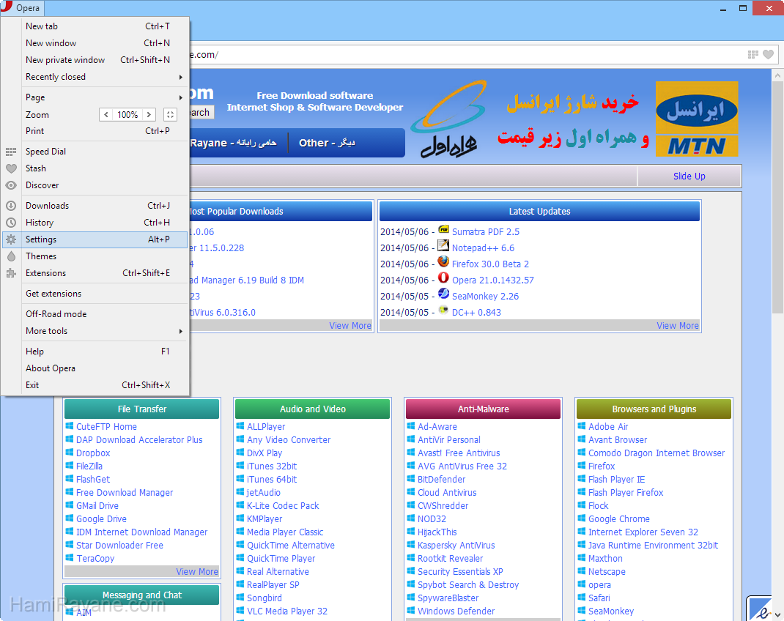Viewport: 784px width, 621px height.
Task: Click the Discover eye icon in the menu
Action: pyautogui.click(x=11, y=185)
